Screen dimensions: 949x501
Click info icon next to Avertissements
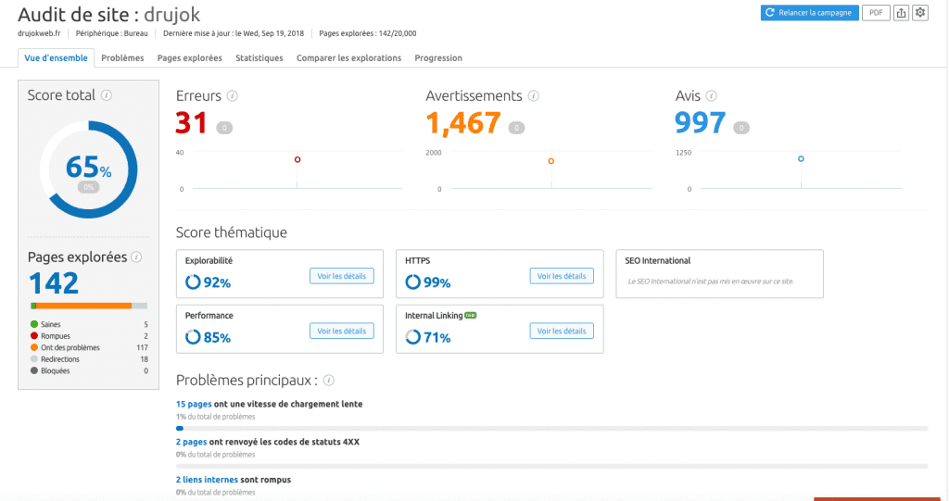coord(533,95)
